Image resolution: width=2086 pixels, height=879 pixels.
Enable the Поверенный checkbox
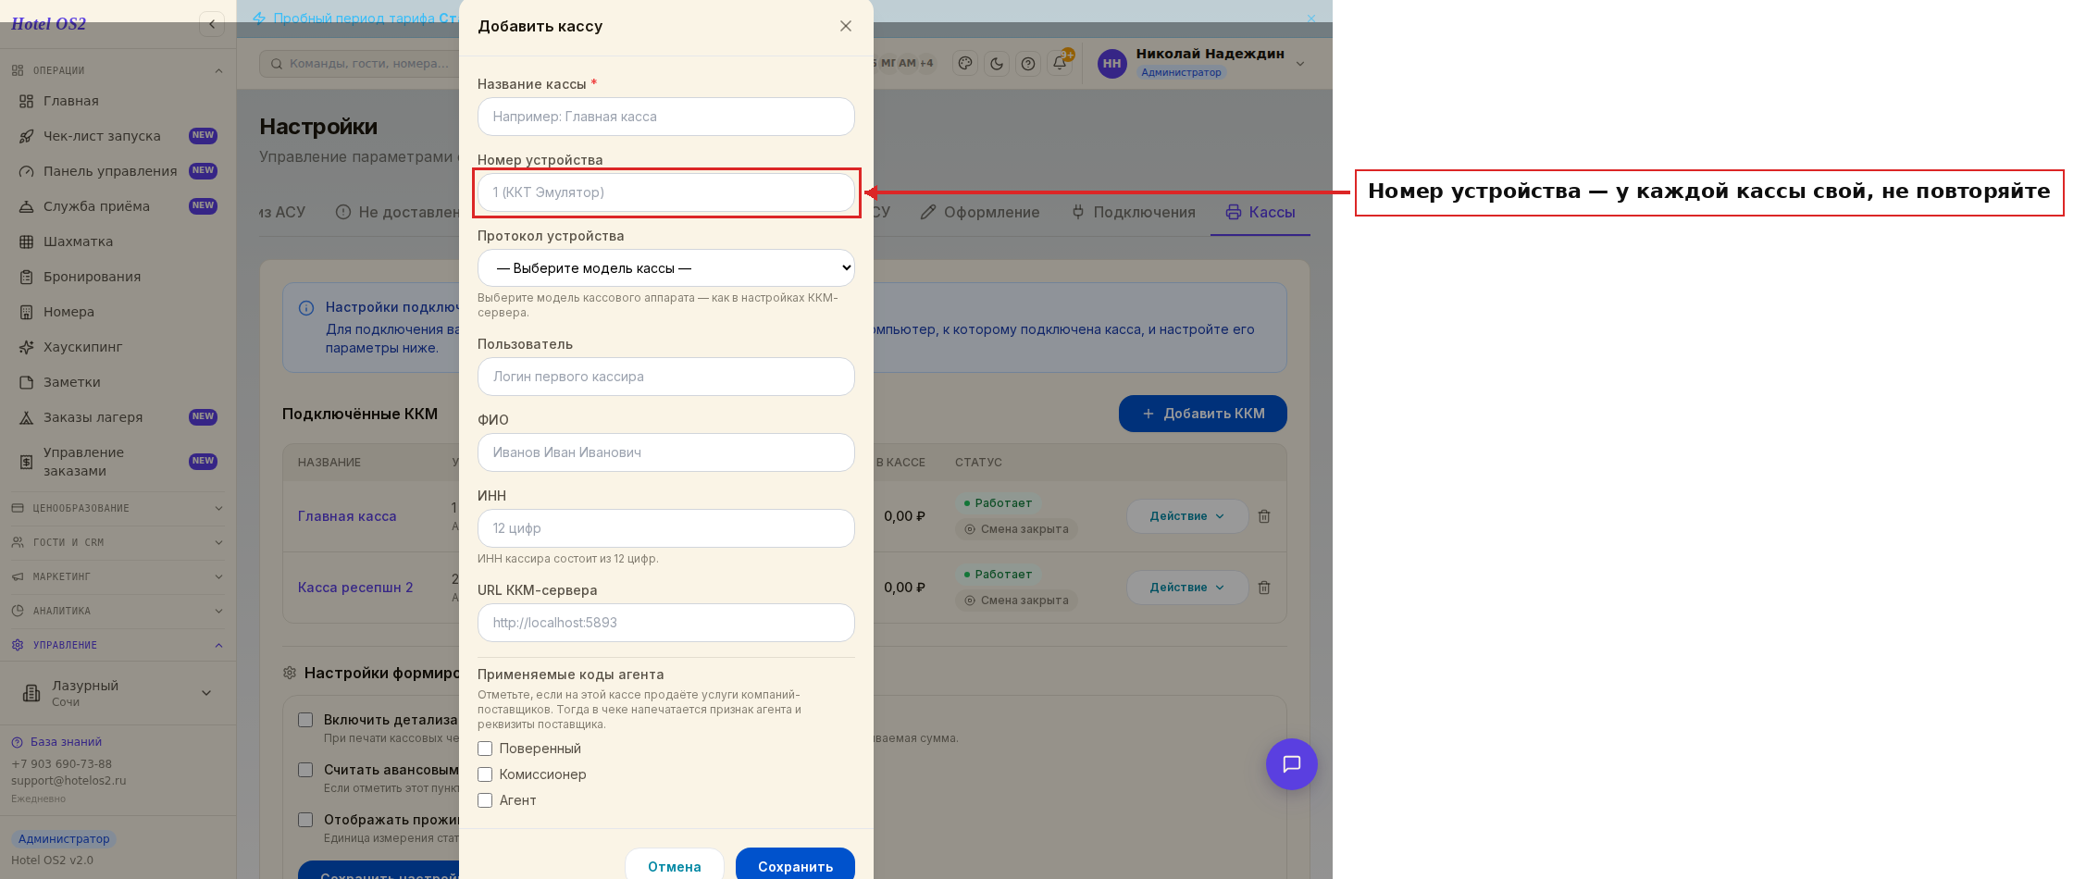485,749
